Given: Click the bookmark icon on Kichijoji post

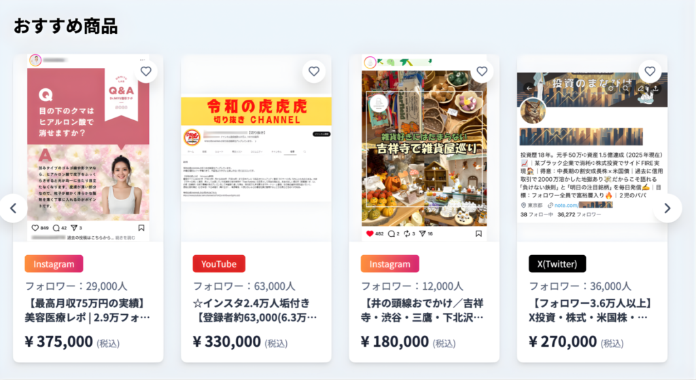Looking at the screenshot, I should [x=478, y=233].
